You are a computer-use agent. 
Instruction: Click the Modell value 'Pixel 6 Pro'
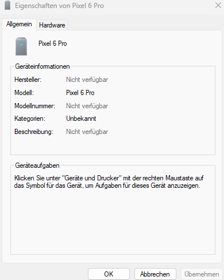click(80, 93)
